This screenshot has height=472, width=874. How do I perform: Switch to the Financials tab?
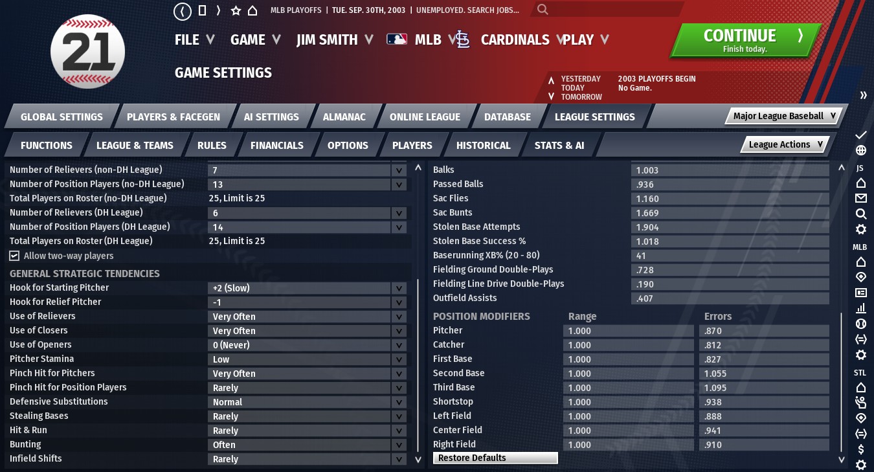(277, 146)
